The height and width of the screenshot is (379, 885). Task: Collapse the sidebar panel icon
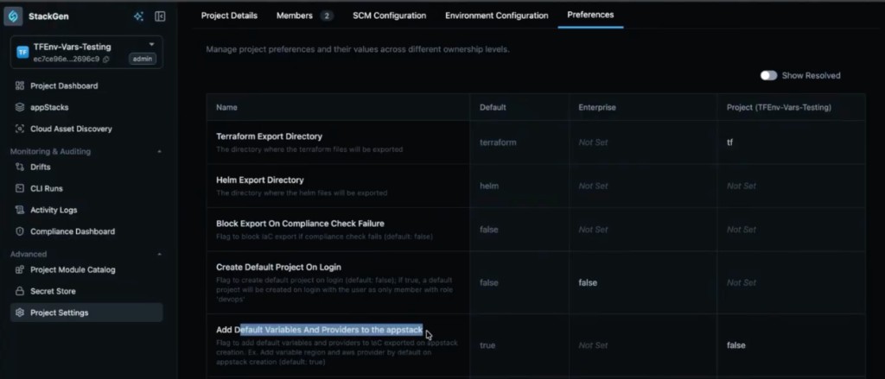[160, 16]
